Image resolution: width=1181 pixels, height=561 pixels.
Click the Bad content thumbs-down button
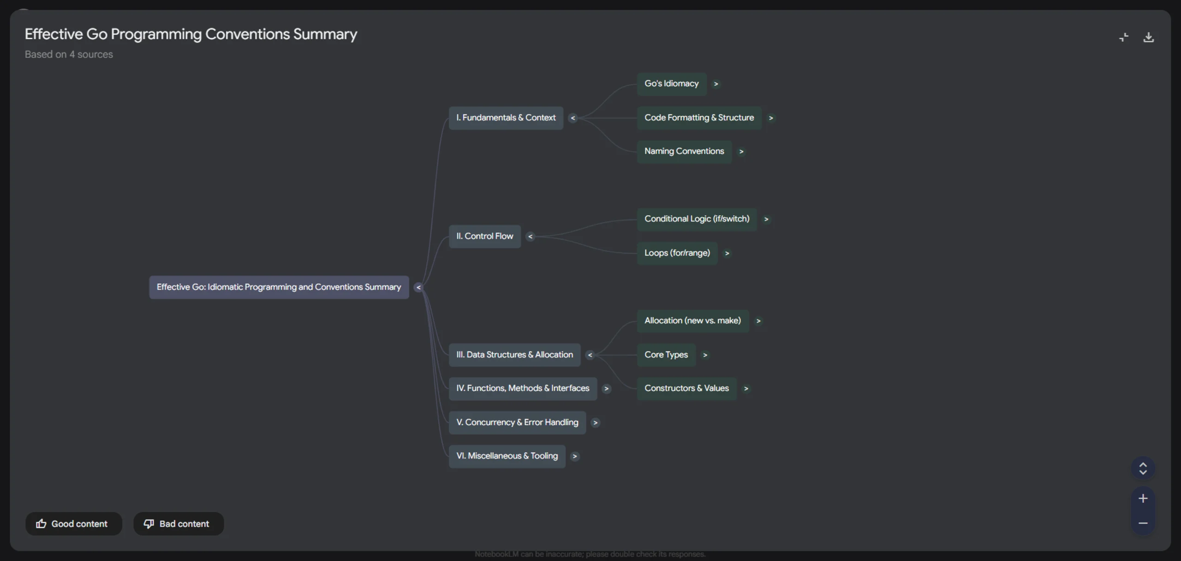179,524
